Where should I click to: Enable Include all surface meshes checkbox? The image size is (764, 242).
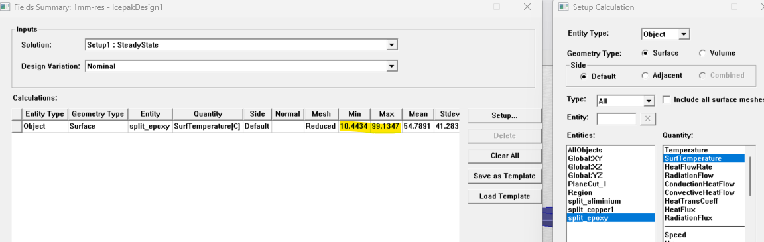[x=667, y=100]
